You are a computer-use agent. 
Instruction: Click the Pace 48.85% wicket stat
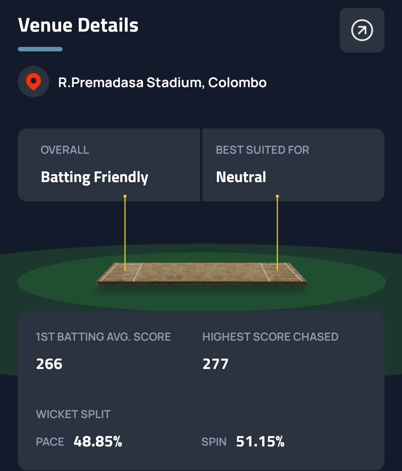point(79,442)
